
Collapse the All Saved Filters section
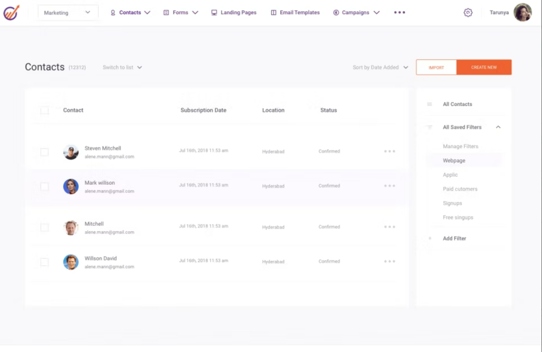[498, 127]
